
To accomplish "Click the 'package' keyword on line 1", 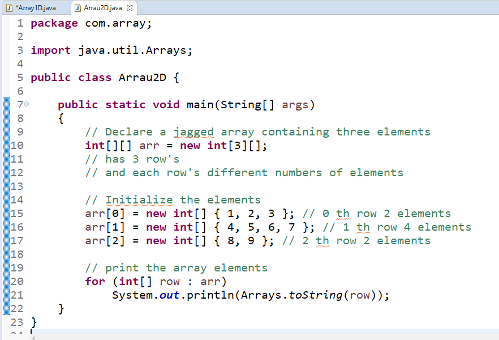I will point(54,23).
